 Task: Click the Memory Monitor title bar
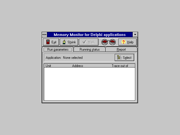coord(89,35)
